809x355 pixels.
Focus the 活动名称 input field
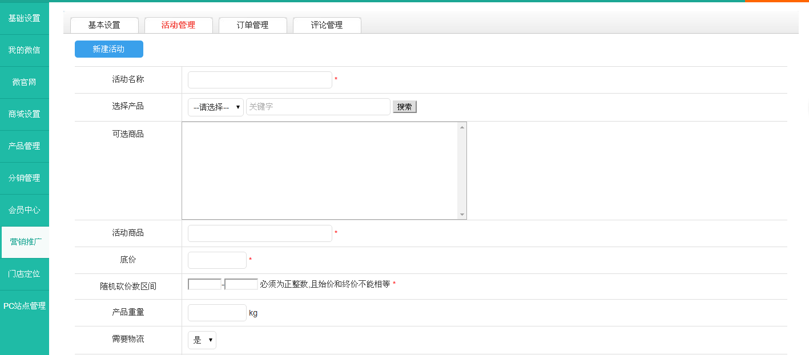click(260, 80)
